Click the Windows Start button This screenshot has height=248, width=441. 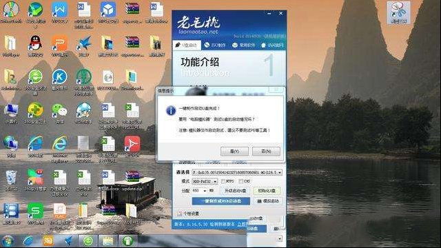8,241
